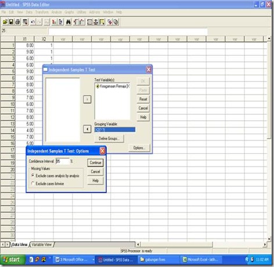This screenshot has width=274, height=267.
Task: Select Exclude cases analysis by analysis
Action: [55, 176]
